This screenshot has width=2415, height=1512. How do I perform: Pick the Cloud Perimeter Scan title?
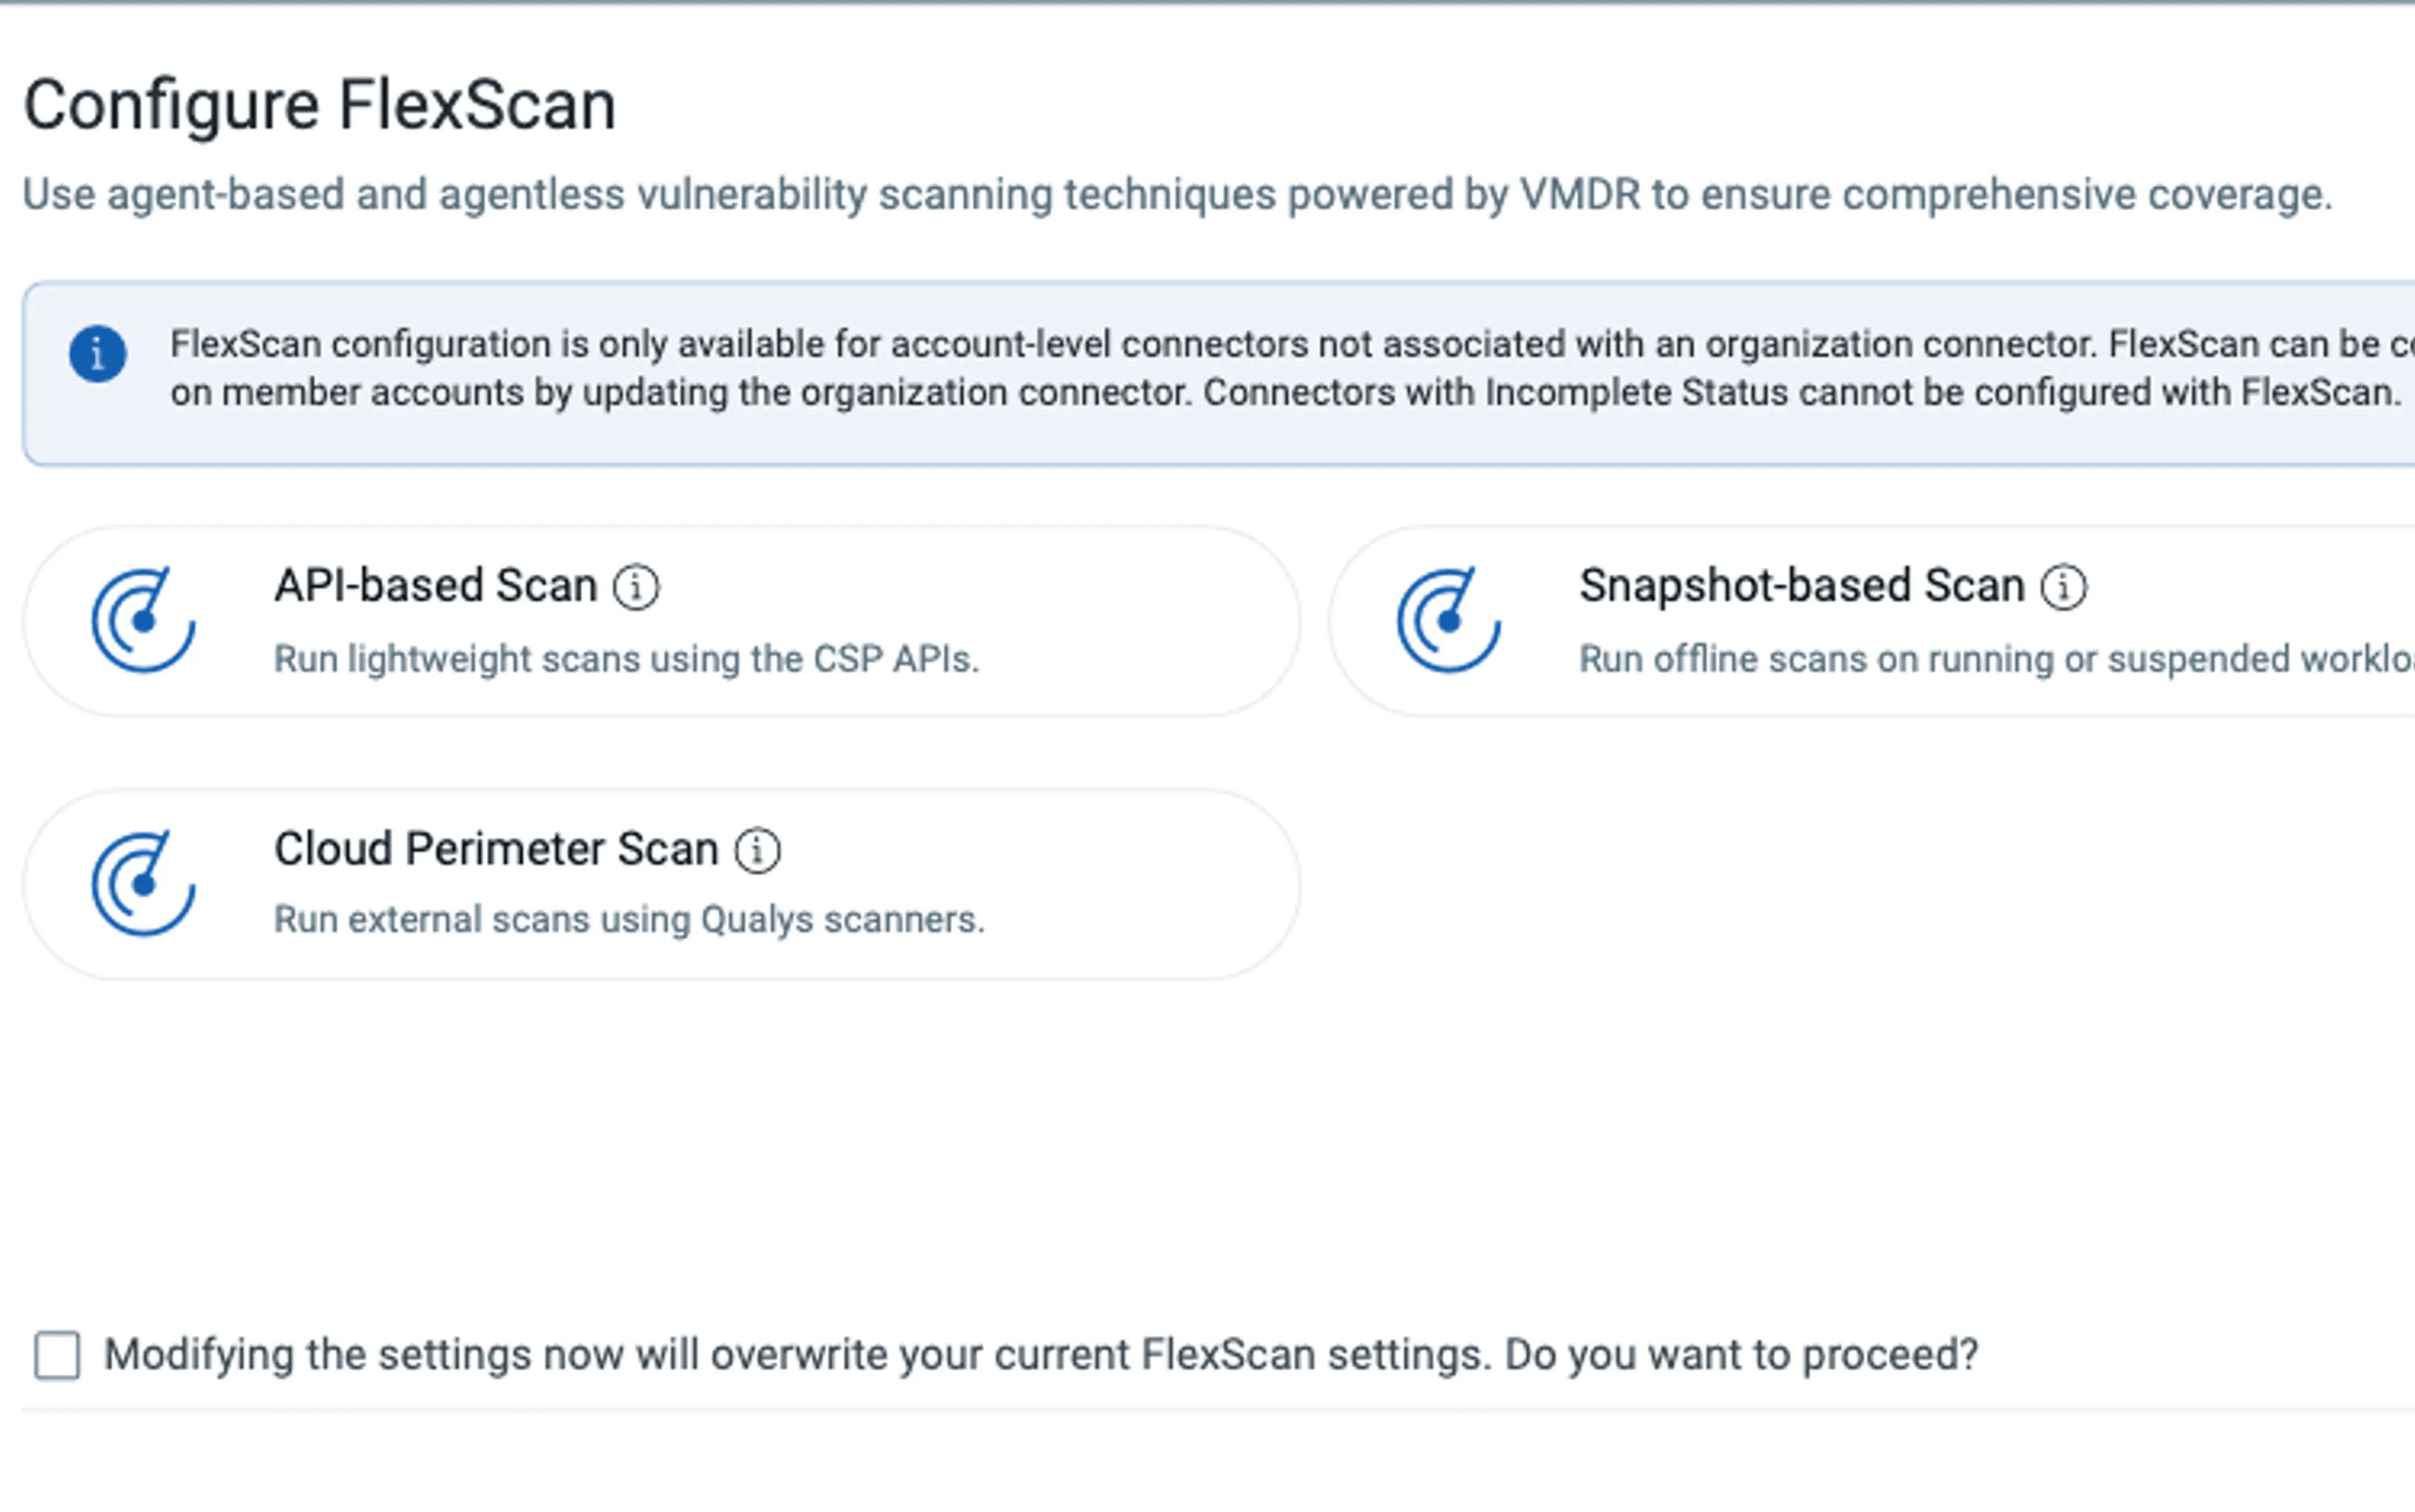[x=496, y=849]
